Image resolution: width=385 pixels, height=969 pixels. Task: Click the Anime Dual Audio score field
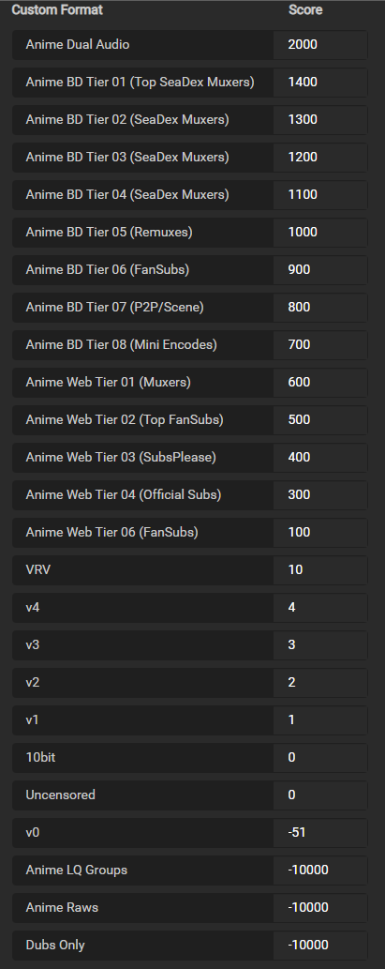319,44
